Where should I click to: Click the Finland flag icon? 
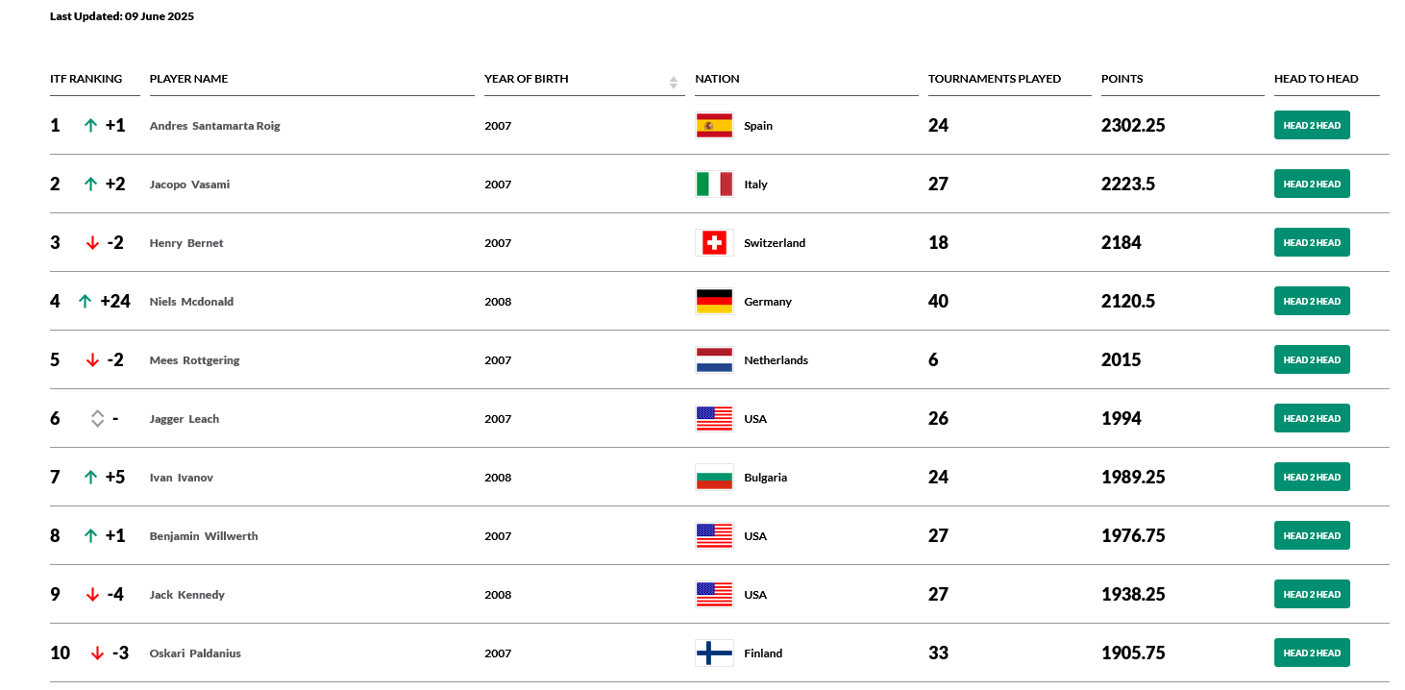point(714,653)
